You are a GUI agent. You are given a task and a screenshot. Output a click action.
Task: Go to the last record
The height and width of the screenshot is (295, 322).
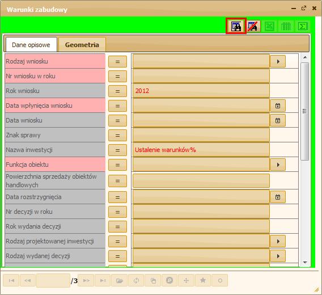[x=103, y=280]
